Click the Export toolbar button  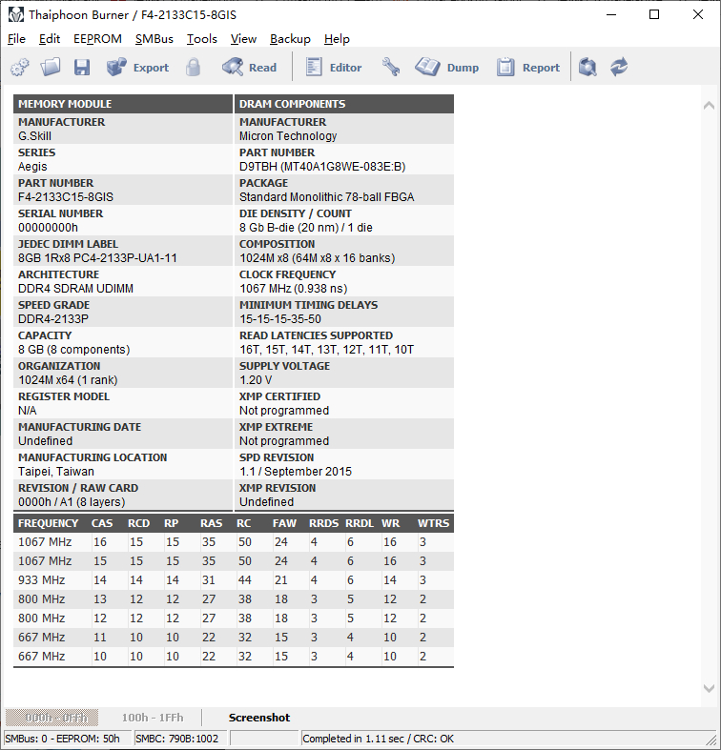click(137, 68)
